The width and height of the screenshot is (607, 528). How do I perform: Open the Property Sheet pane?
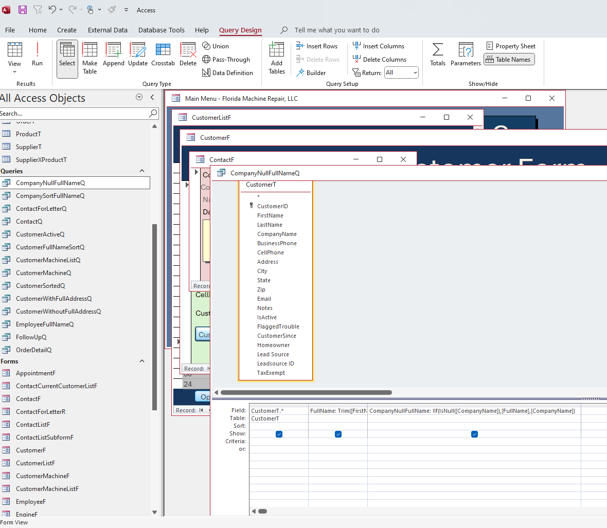[x=511, y=46]
